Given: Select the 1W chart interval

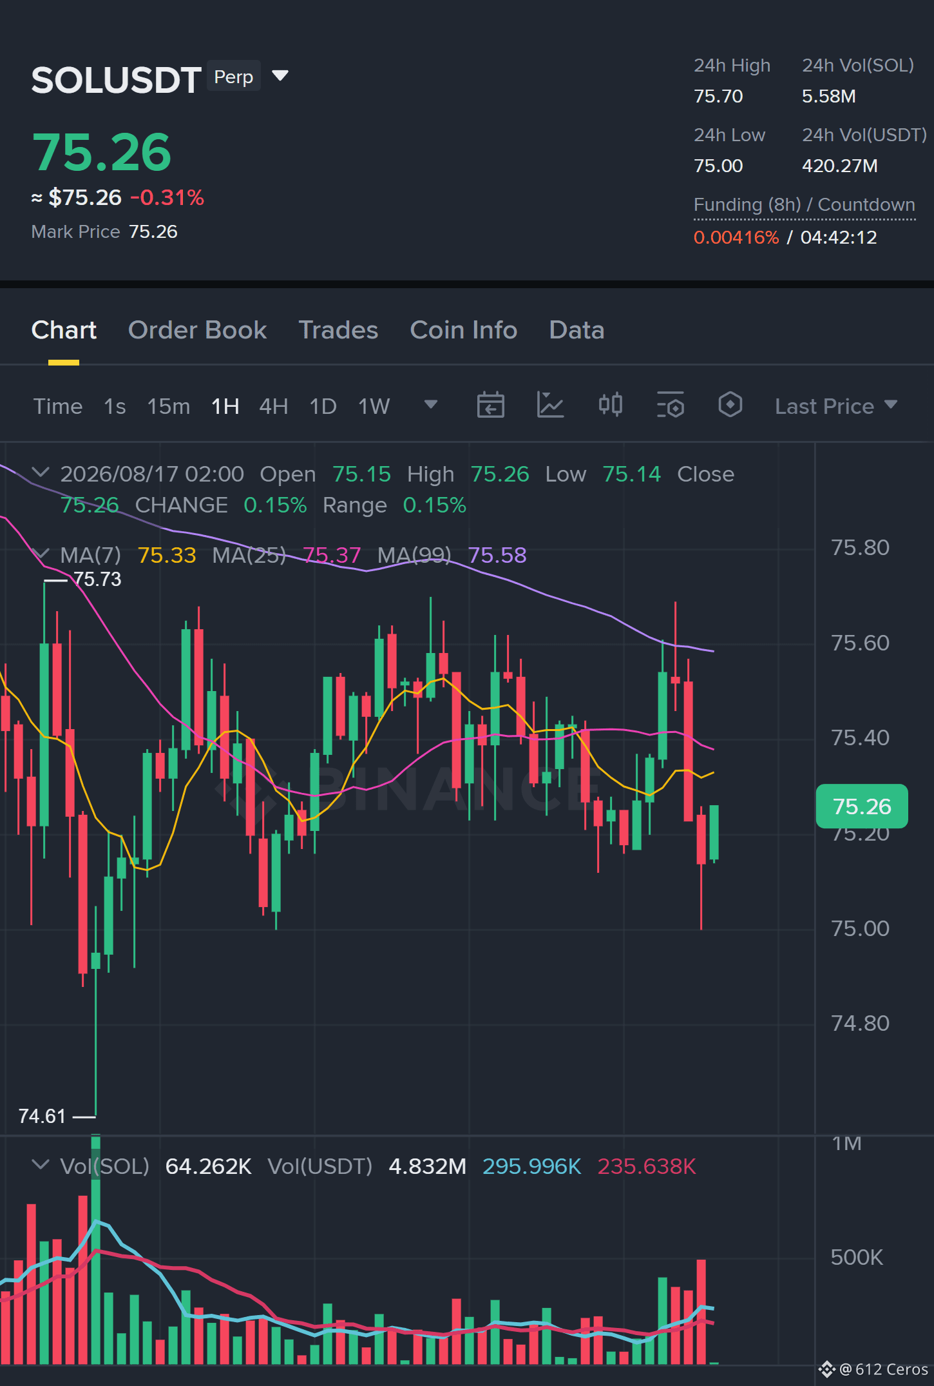Looking at the screenshot, I should point(374,406).
